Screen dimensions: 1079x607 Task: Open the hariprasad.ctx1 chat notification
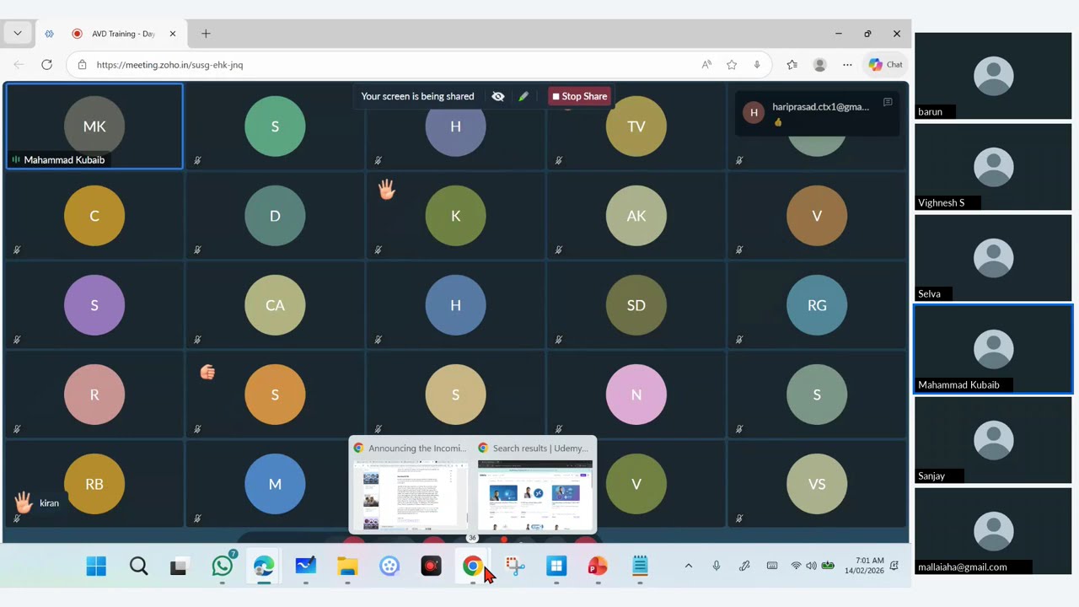tap(817, 113)
